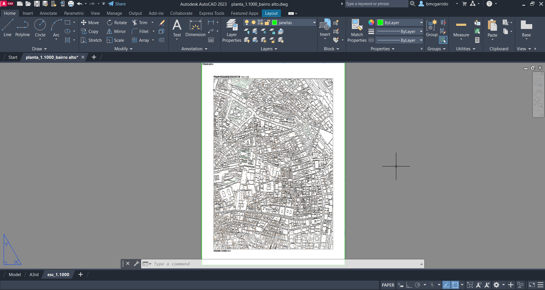Expand the Draw panel

pyautogui.click(x=39, y=49)
